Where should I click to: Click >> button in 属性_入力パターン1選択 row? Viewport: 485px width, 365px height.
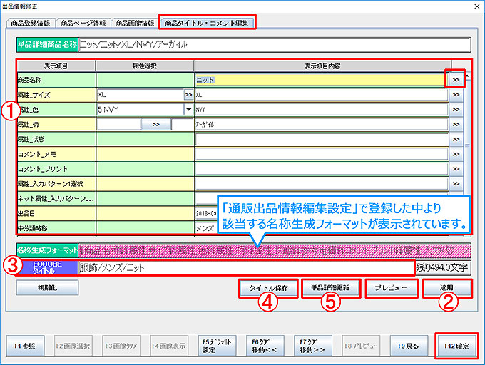456,184
